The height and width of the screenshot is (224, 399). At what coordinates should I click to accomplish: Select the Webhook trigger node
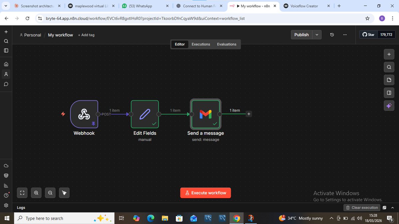point(84,114)
